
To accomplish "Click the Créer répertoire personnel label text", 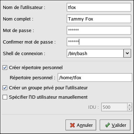I will pos(36,68).
